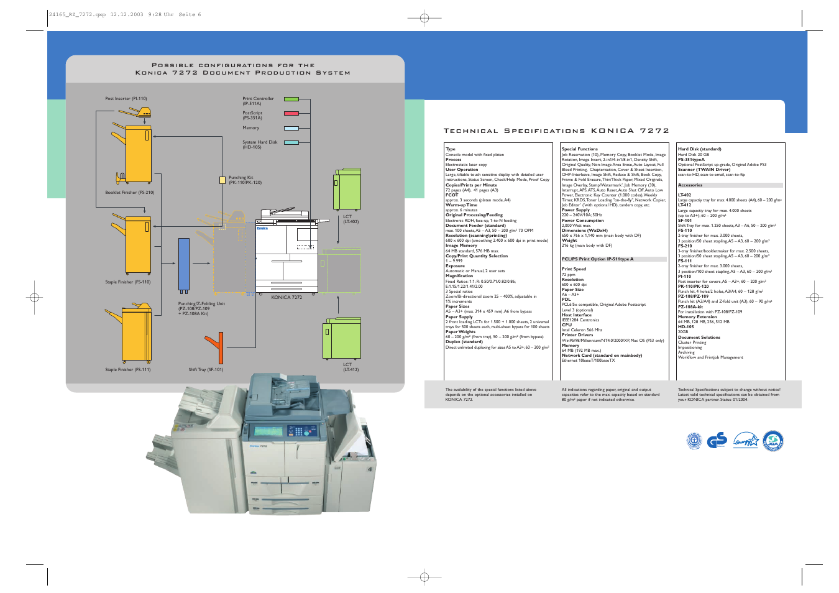Click the blue Punching/Z-Folding Unit illustration
This screenshot has height=593, width=839.
(x=184, y=265)
